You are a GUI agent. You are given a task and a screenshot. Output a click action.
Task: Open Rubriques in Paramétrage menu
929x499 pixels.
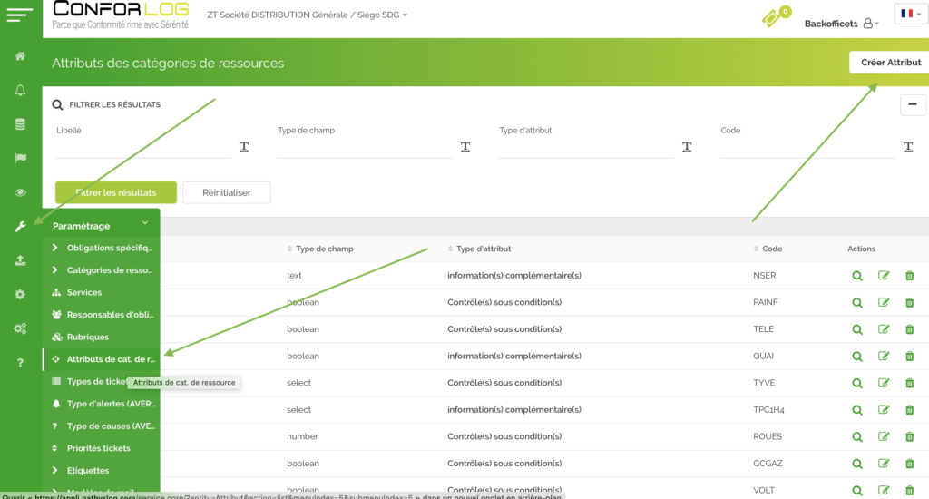(x=87, y=337)
